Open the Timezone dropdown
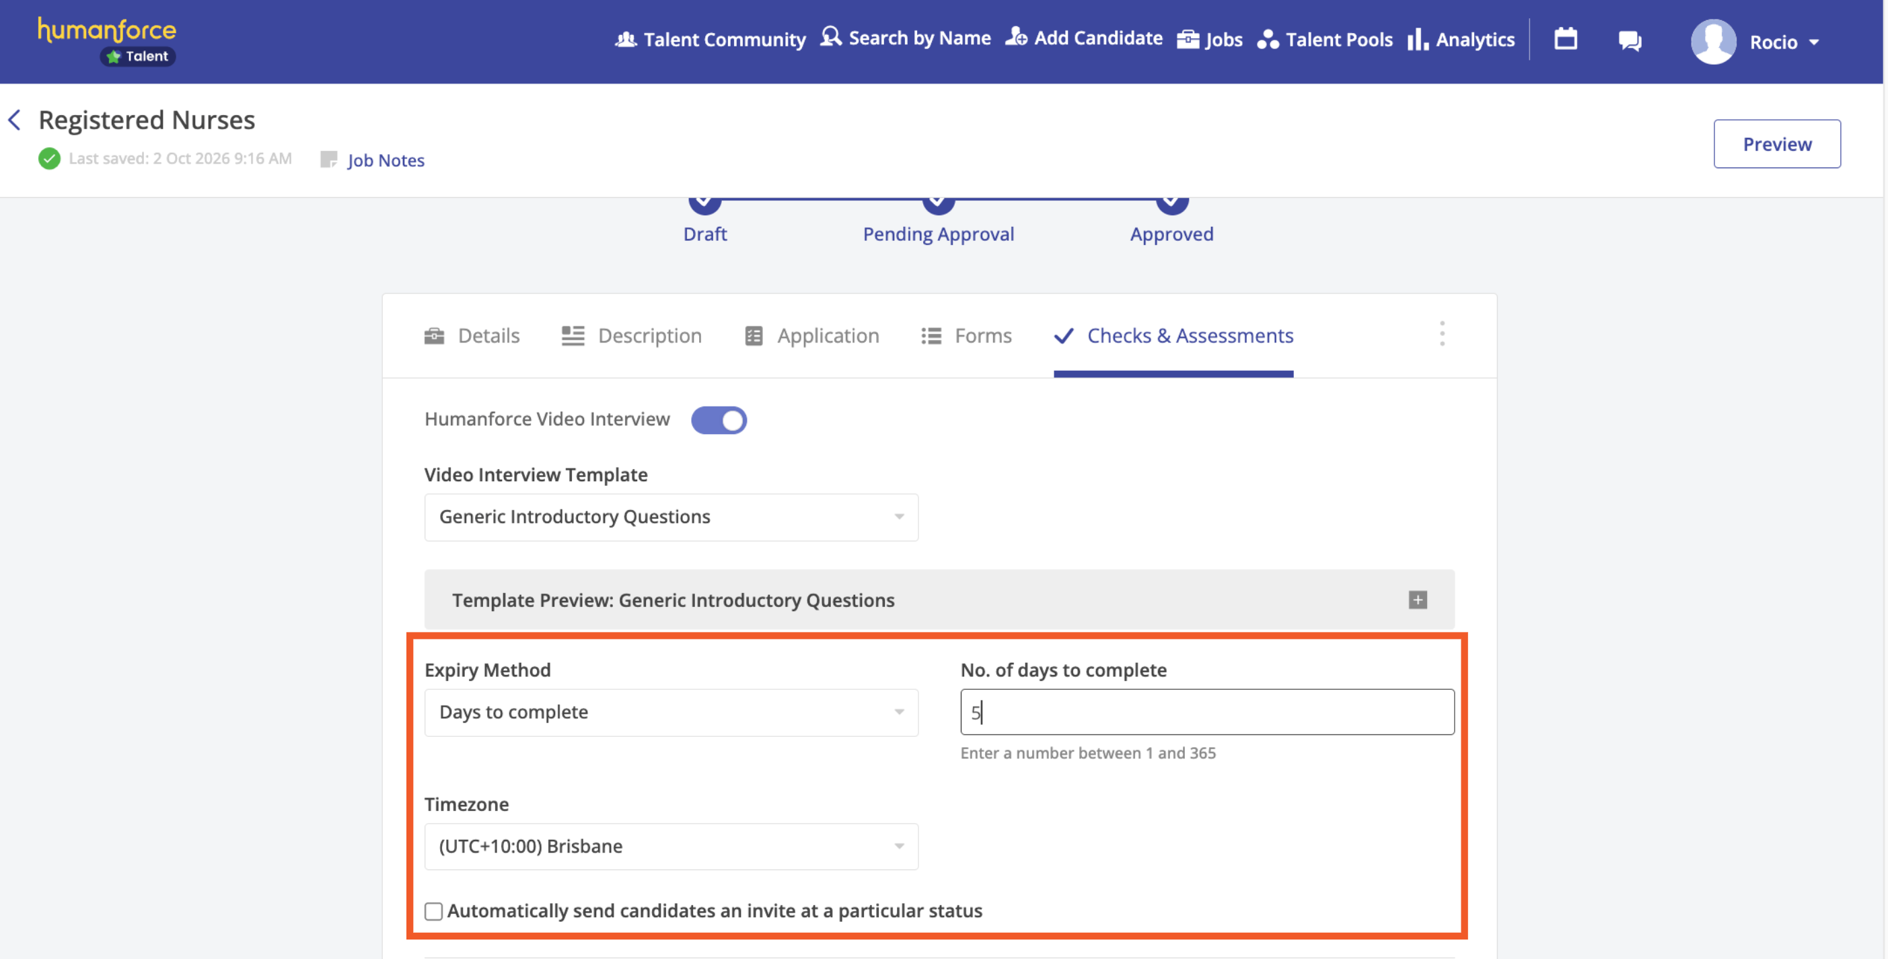1888x959 pixels. 671,846
